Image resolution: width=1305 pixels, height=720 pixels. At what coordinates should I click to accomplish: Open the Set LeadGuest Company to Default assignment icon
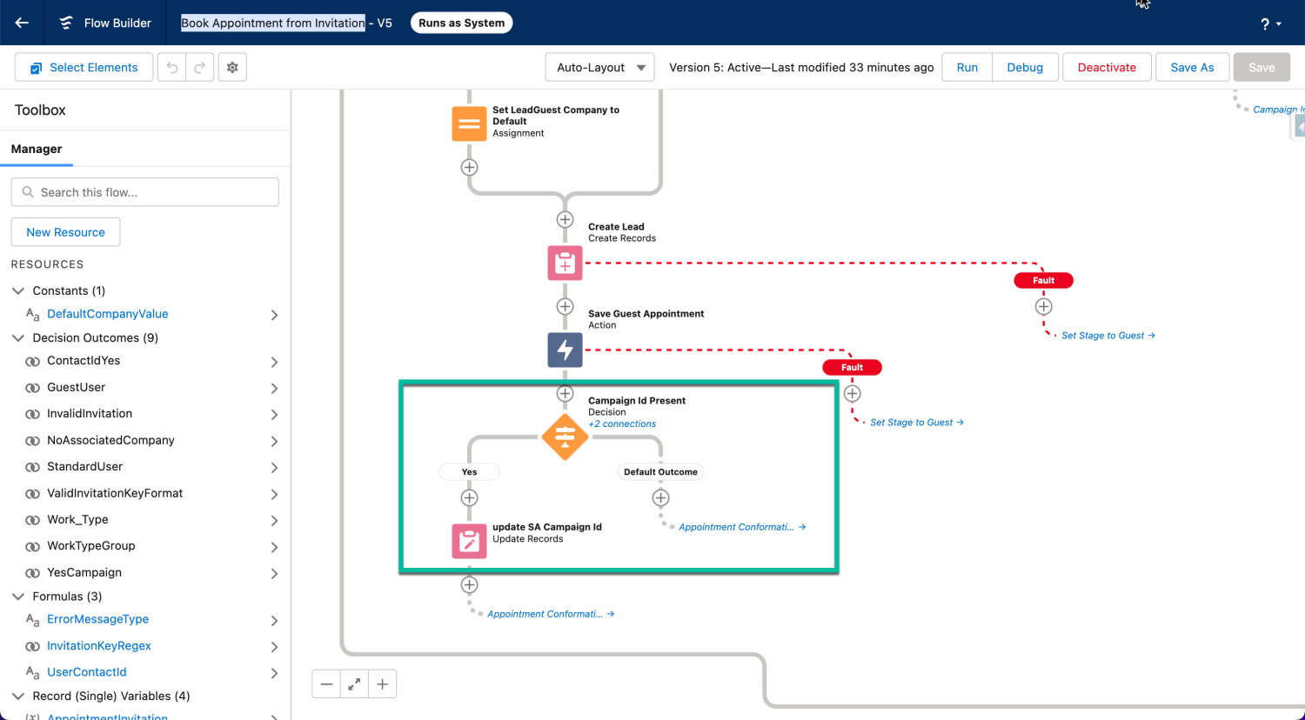coord(469,123)
